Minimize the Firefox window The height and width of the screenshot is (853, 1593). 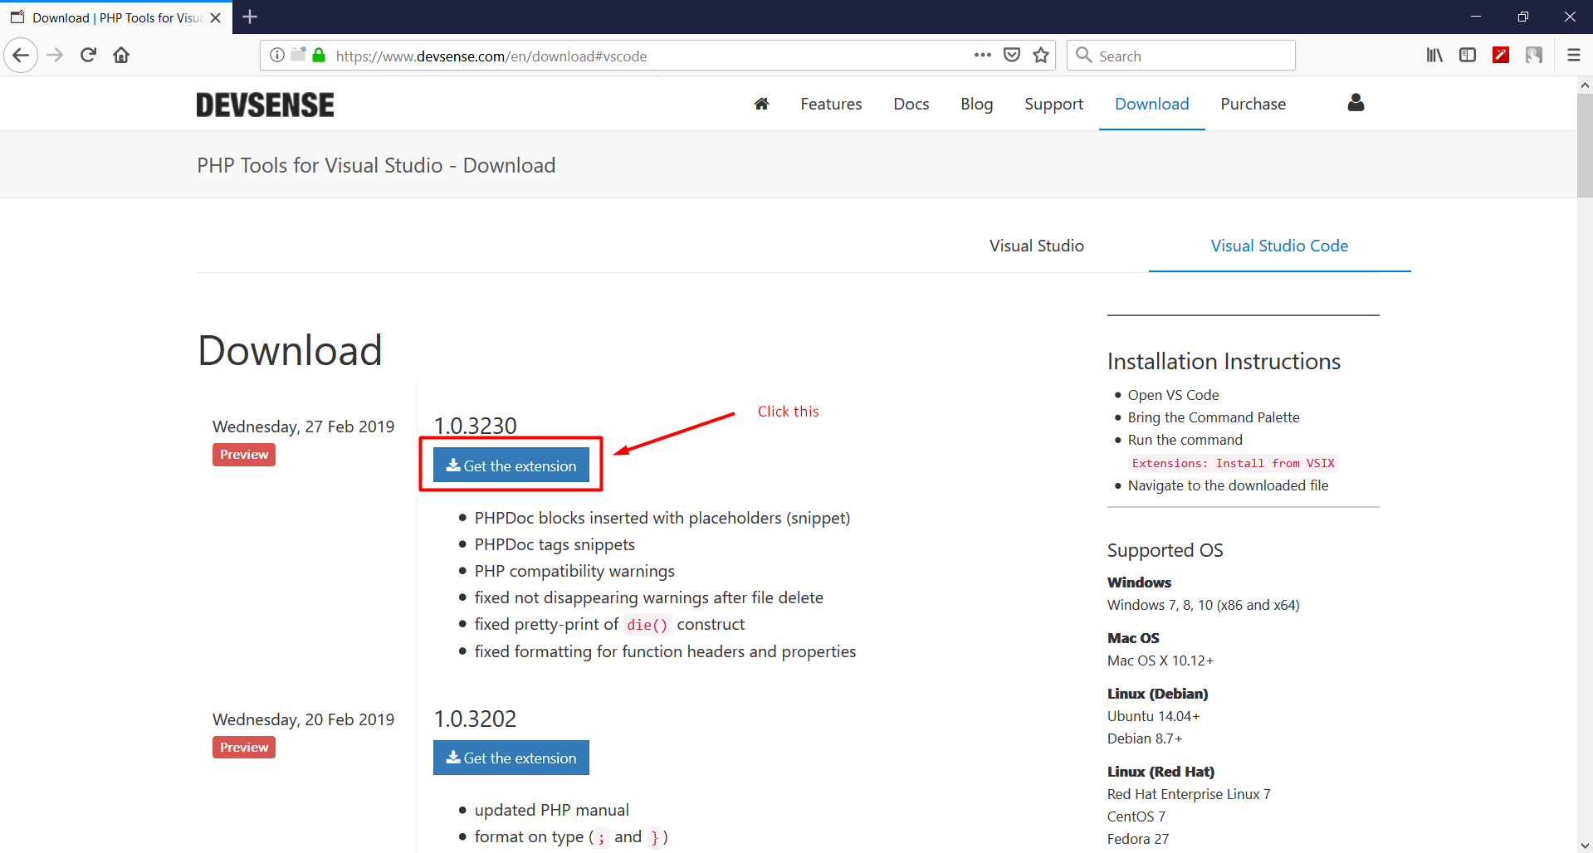click(x=1475, y=17)
